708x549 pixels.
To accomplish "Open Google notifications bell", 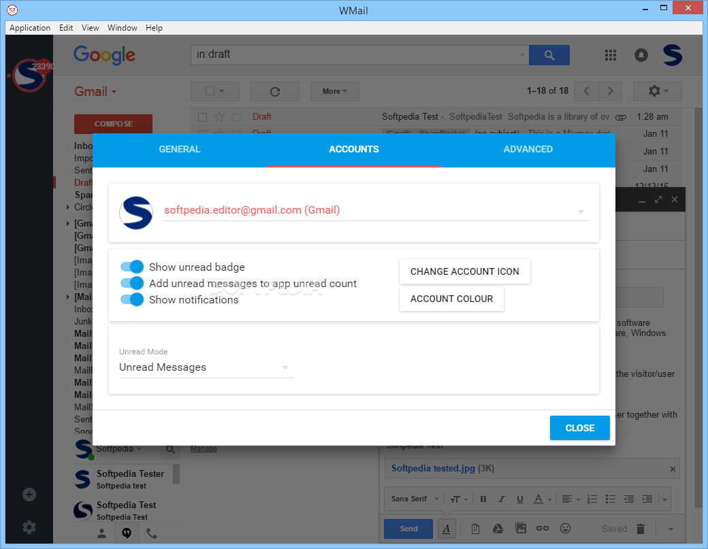I will pos(641,55).
